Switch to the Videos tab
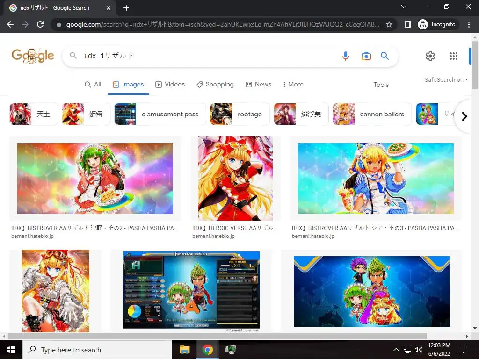This screenshot has width=479, height=359. [x=170, y=85]
